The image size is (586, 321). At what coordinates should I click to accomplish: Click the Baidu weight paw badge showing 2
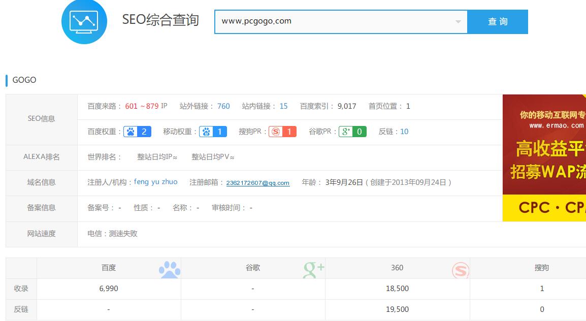pyautogui.click(x=137, y=132)
